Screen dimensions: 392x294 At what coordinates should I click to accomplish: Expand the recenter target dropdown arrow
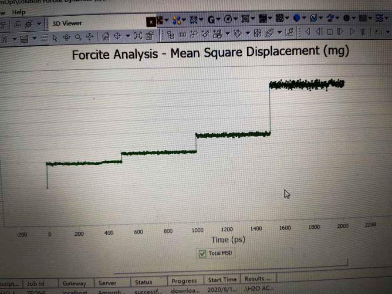pos(128,36)
